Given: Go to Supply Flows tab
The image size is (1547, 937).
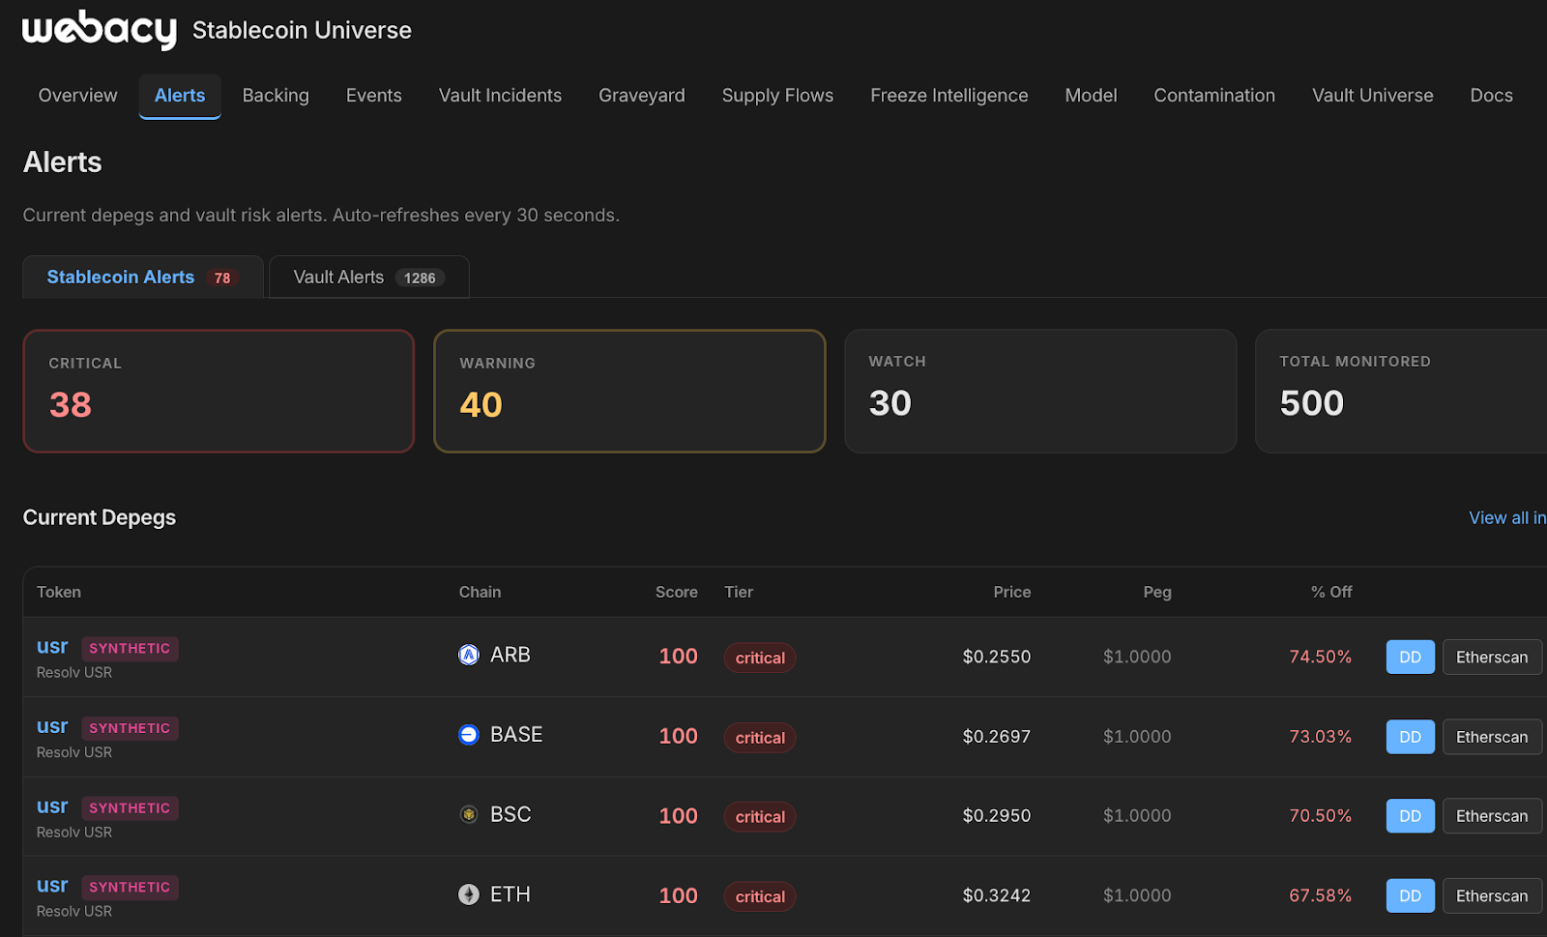Looking at the screenshot, I should coord(777,96).
